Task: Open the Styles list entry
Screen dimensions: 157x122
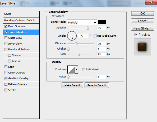Action: 21,14
